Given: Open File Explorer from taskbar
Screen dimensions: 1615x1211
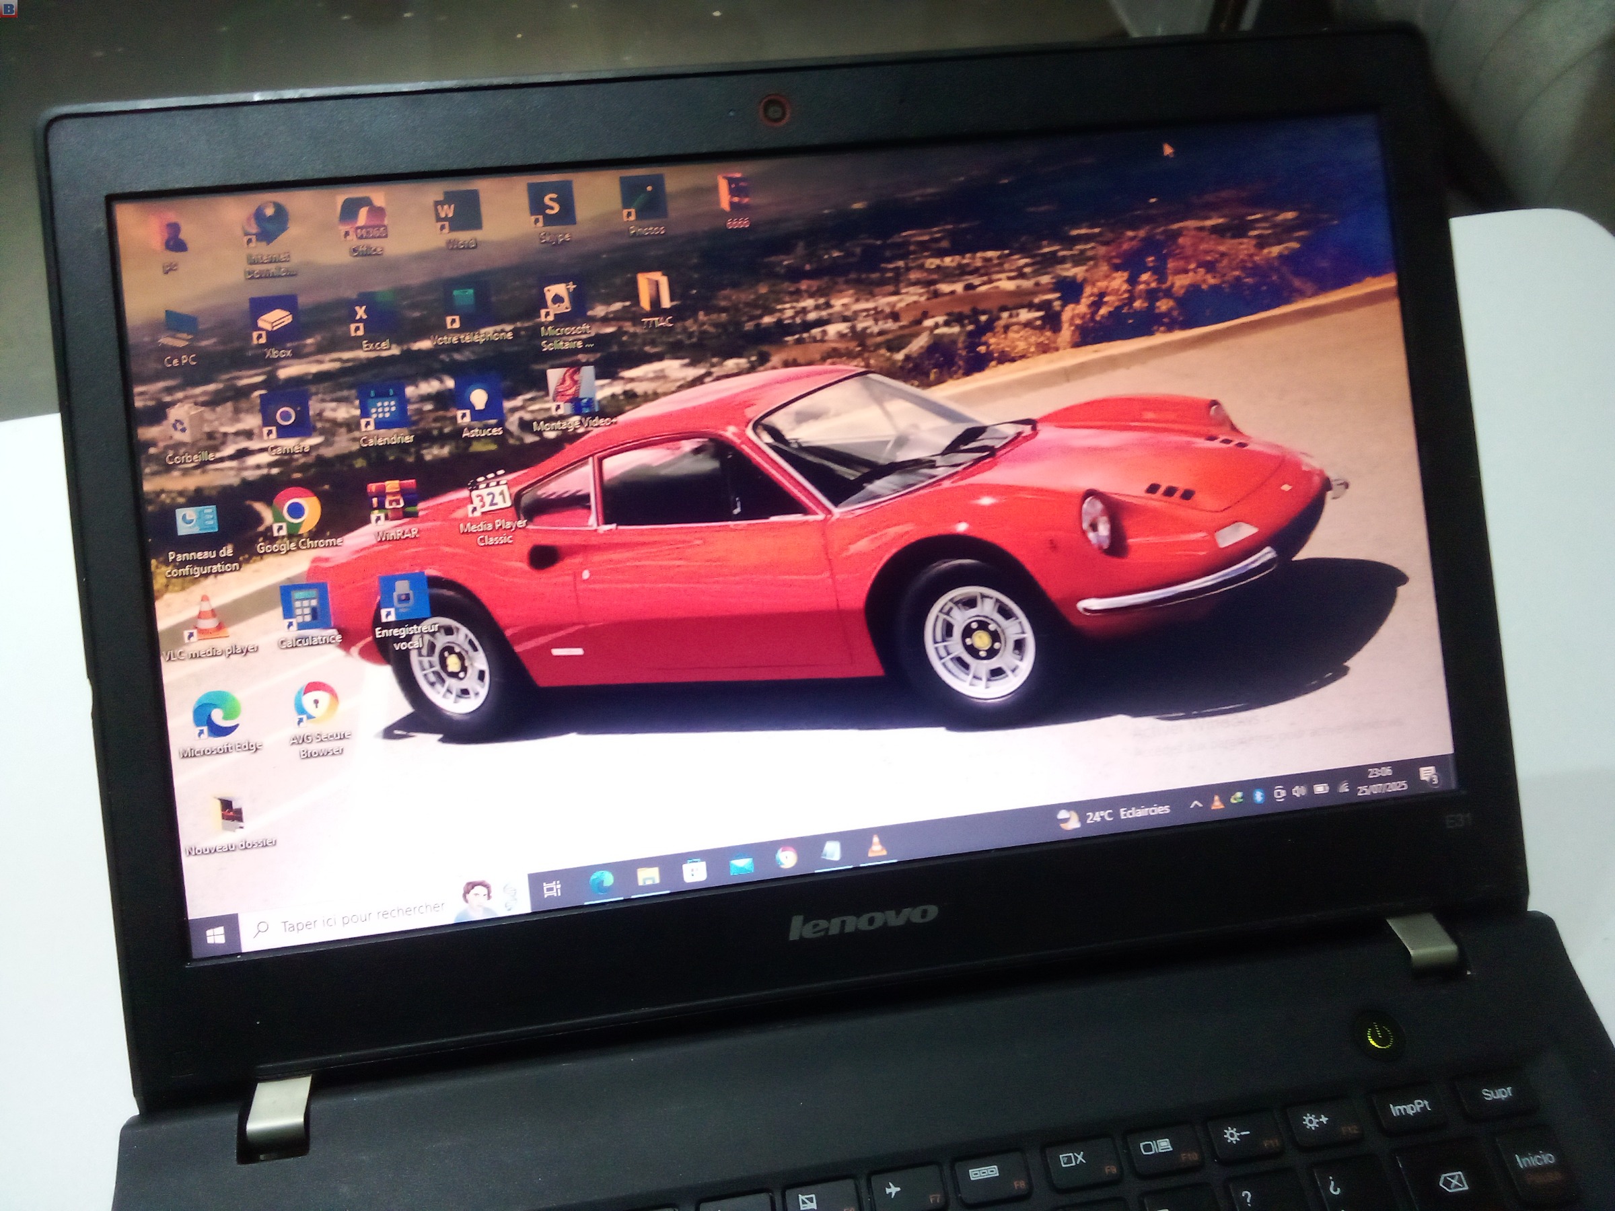Looking at the screenshot, I should [x=647, y=877].
